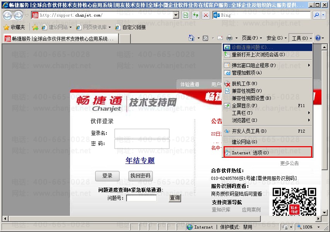This screenshot has height=232, width=330.
Task: Click the horizontal scrollbar right arrow
Action: pos(318,219)
